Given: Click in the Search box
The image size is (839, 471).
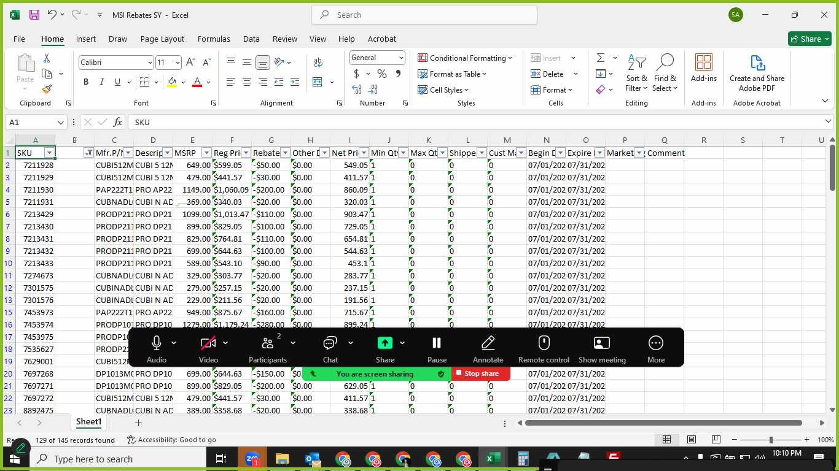Looking at the screenshot, I should tap(424, 15).
